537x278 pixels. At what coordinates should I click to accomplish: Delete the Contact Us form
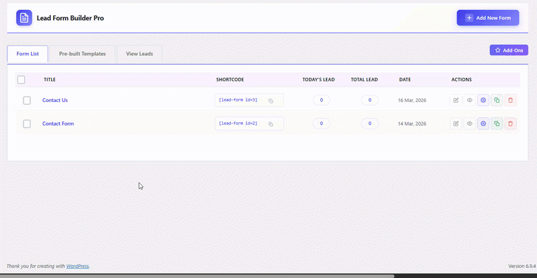coord(511,100)
